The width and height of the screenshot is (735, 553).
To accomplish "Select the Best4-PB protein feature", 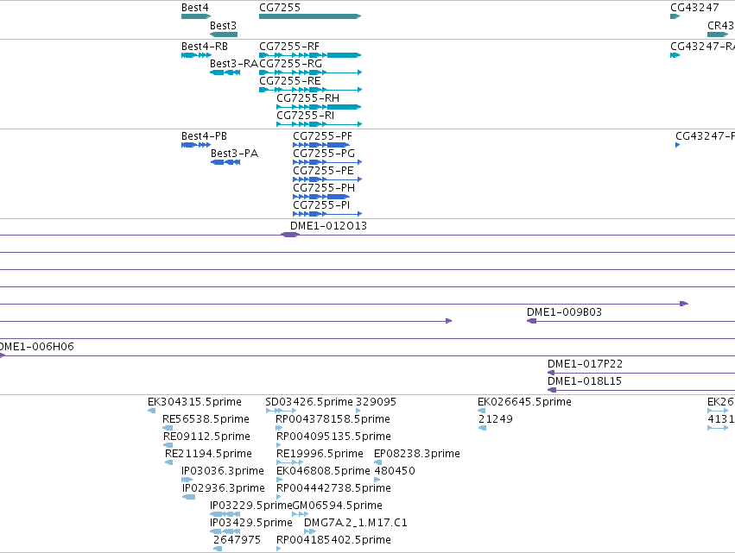I will (x=196, y=145).
